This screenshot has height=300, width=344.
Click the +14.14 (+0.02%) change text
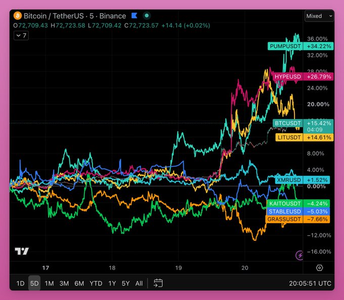[186, 25]
